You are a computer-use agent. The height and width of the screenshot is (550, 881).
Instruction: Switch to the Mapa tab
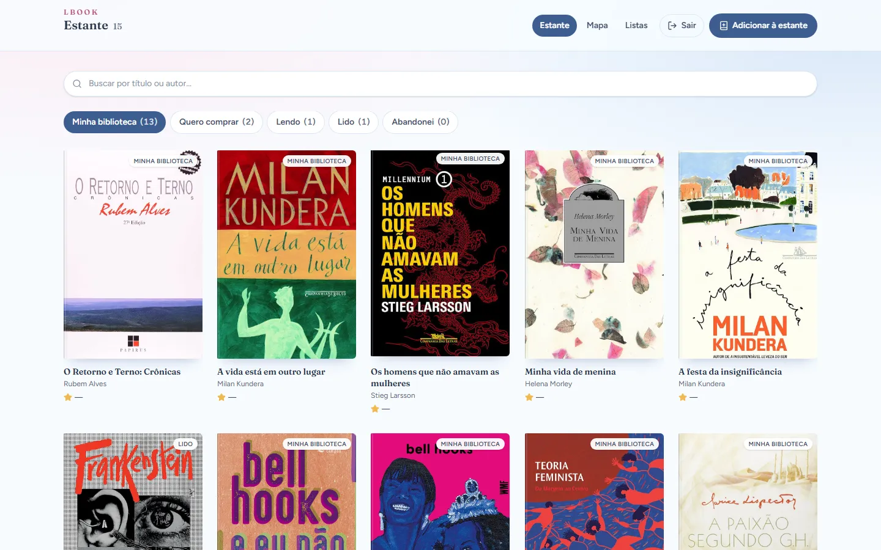(597, 26)
